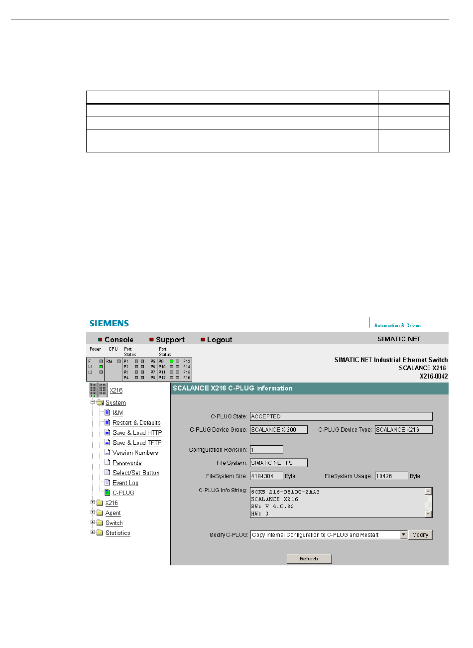Expand the X216 tree folder
The width and height of the screenshot is (473, 648).
[93, 503]
